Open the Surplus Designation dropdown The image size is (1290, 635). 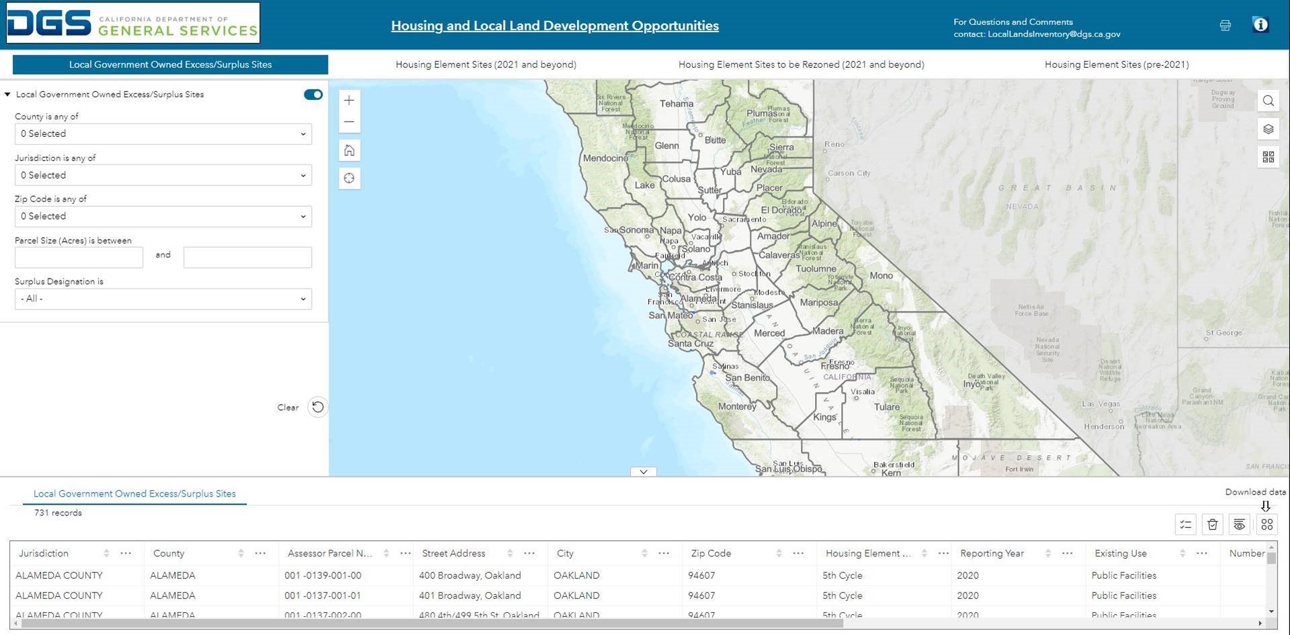pos(163,299)
